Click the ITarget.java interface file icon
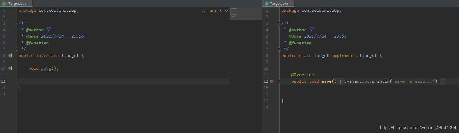This screenshot has height=133, width=459. [x=4, y=4]
